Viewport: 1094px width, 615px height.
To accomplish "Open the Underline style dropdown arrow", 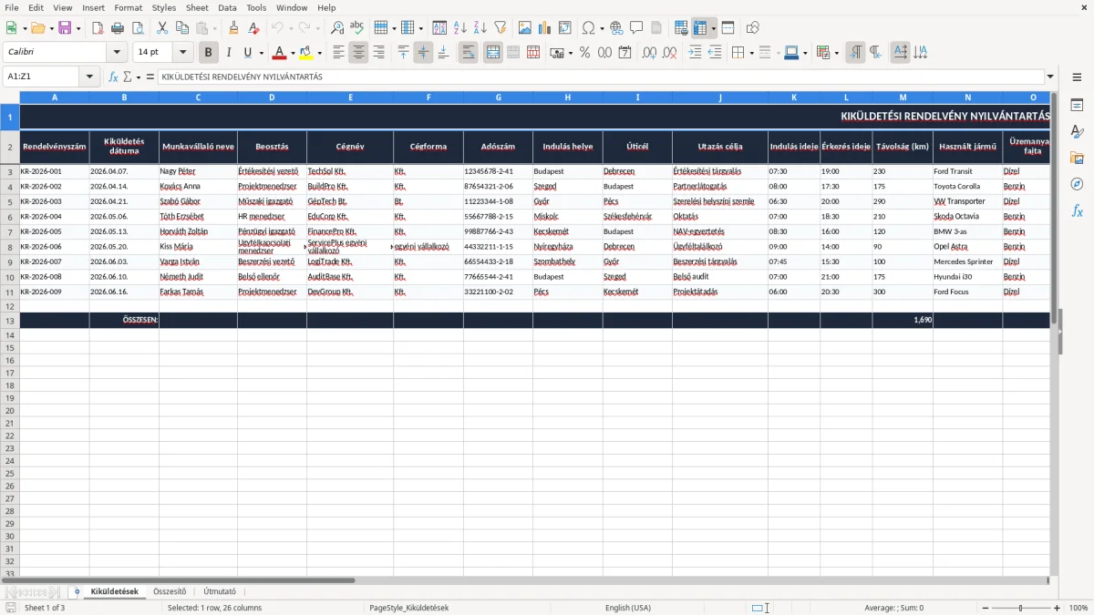I will [260, 53].
